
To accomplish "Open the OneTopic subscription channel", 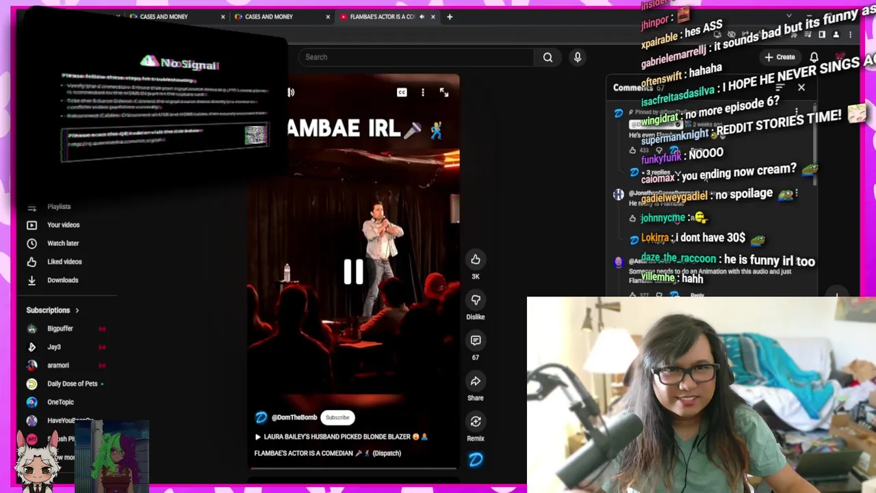I will (60, 403).
